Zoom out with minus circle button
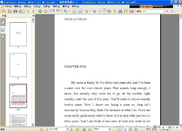 tap(87, 11)
